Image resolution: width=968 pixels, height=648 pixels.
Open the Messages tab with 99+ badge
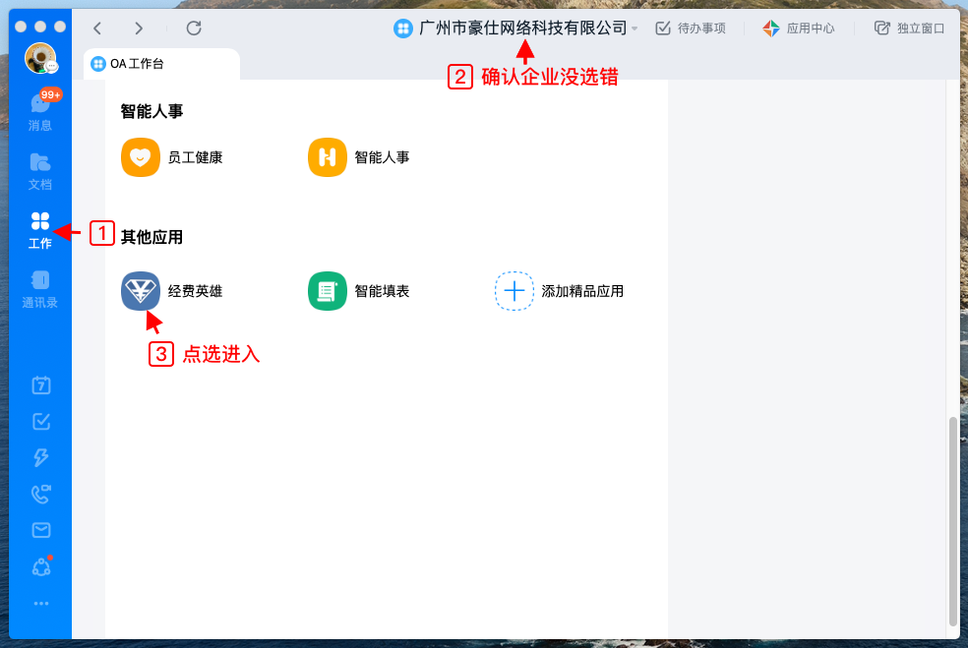pos(40,111)
